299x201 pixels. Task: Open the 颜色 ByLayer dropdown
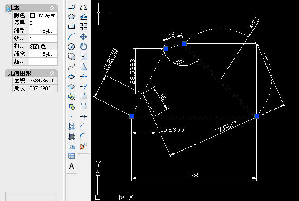pyautogui.click(x=43, y=15)
